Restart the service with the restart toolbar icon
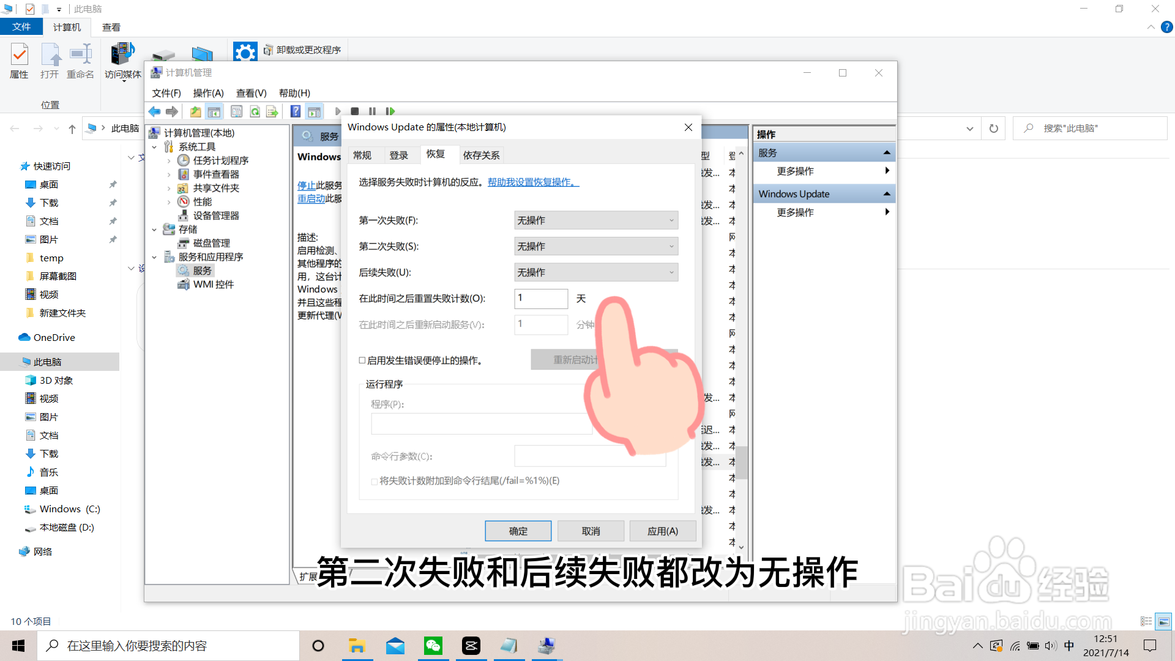 click(390, 111)
